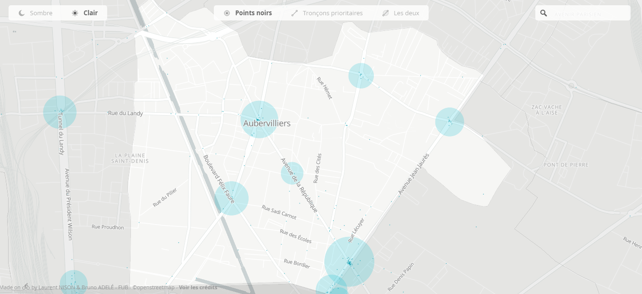Click the blue circle over Aubervilliers label
The height and width of the screenshot is (294, 642).
pyautogui.click(x=259, y=119)
